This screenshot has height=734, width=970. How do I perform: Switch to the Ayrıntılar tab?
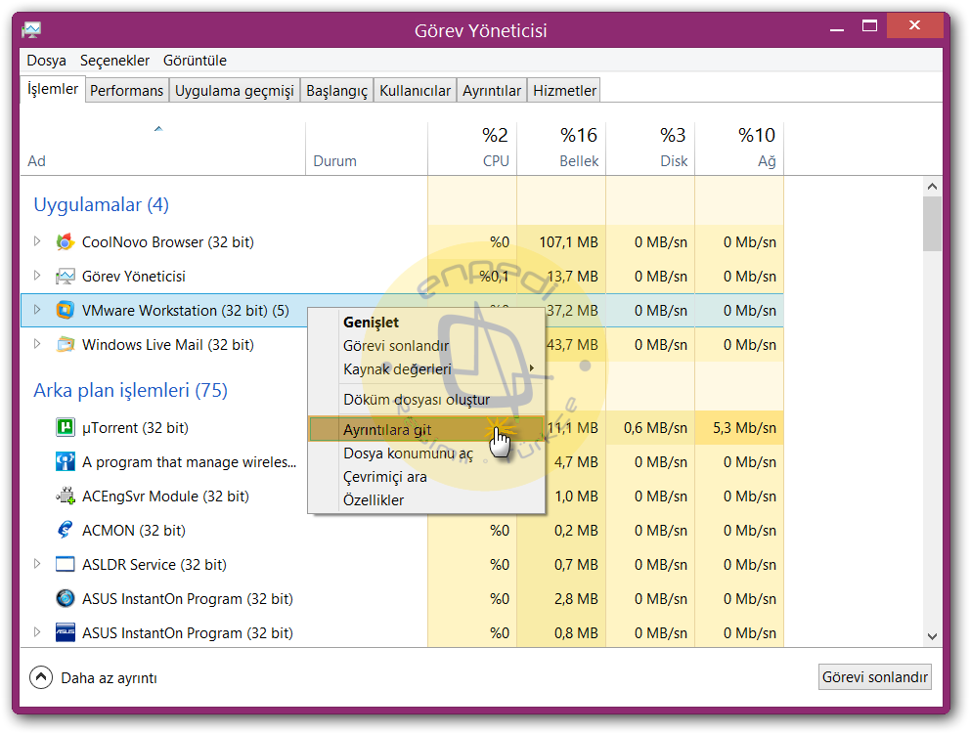pos(492,90)
